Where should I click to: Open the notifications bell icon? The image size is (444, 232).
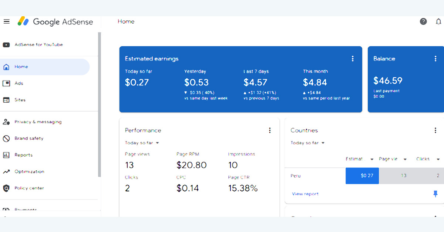click(438, 21)
